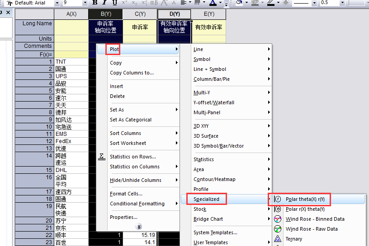Choose Statistics on Rows...
This screenshot has height=246, width=369.
[x=138, y=157]
